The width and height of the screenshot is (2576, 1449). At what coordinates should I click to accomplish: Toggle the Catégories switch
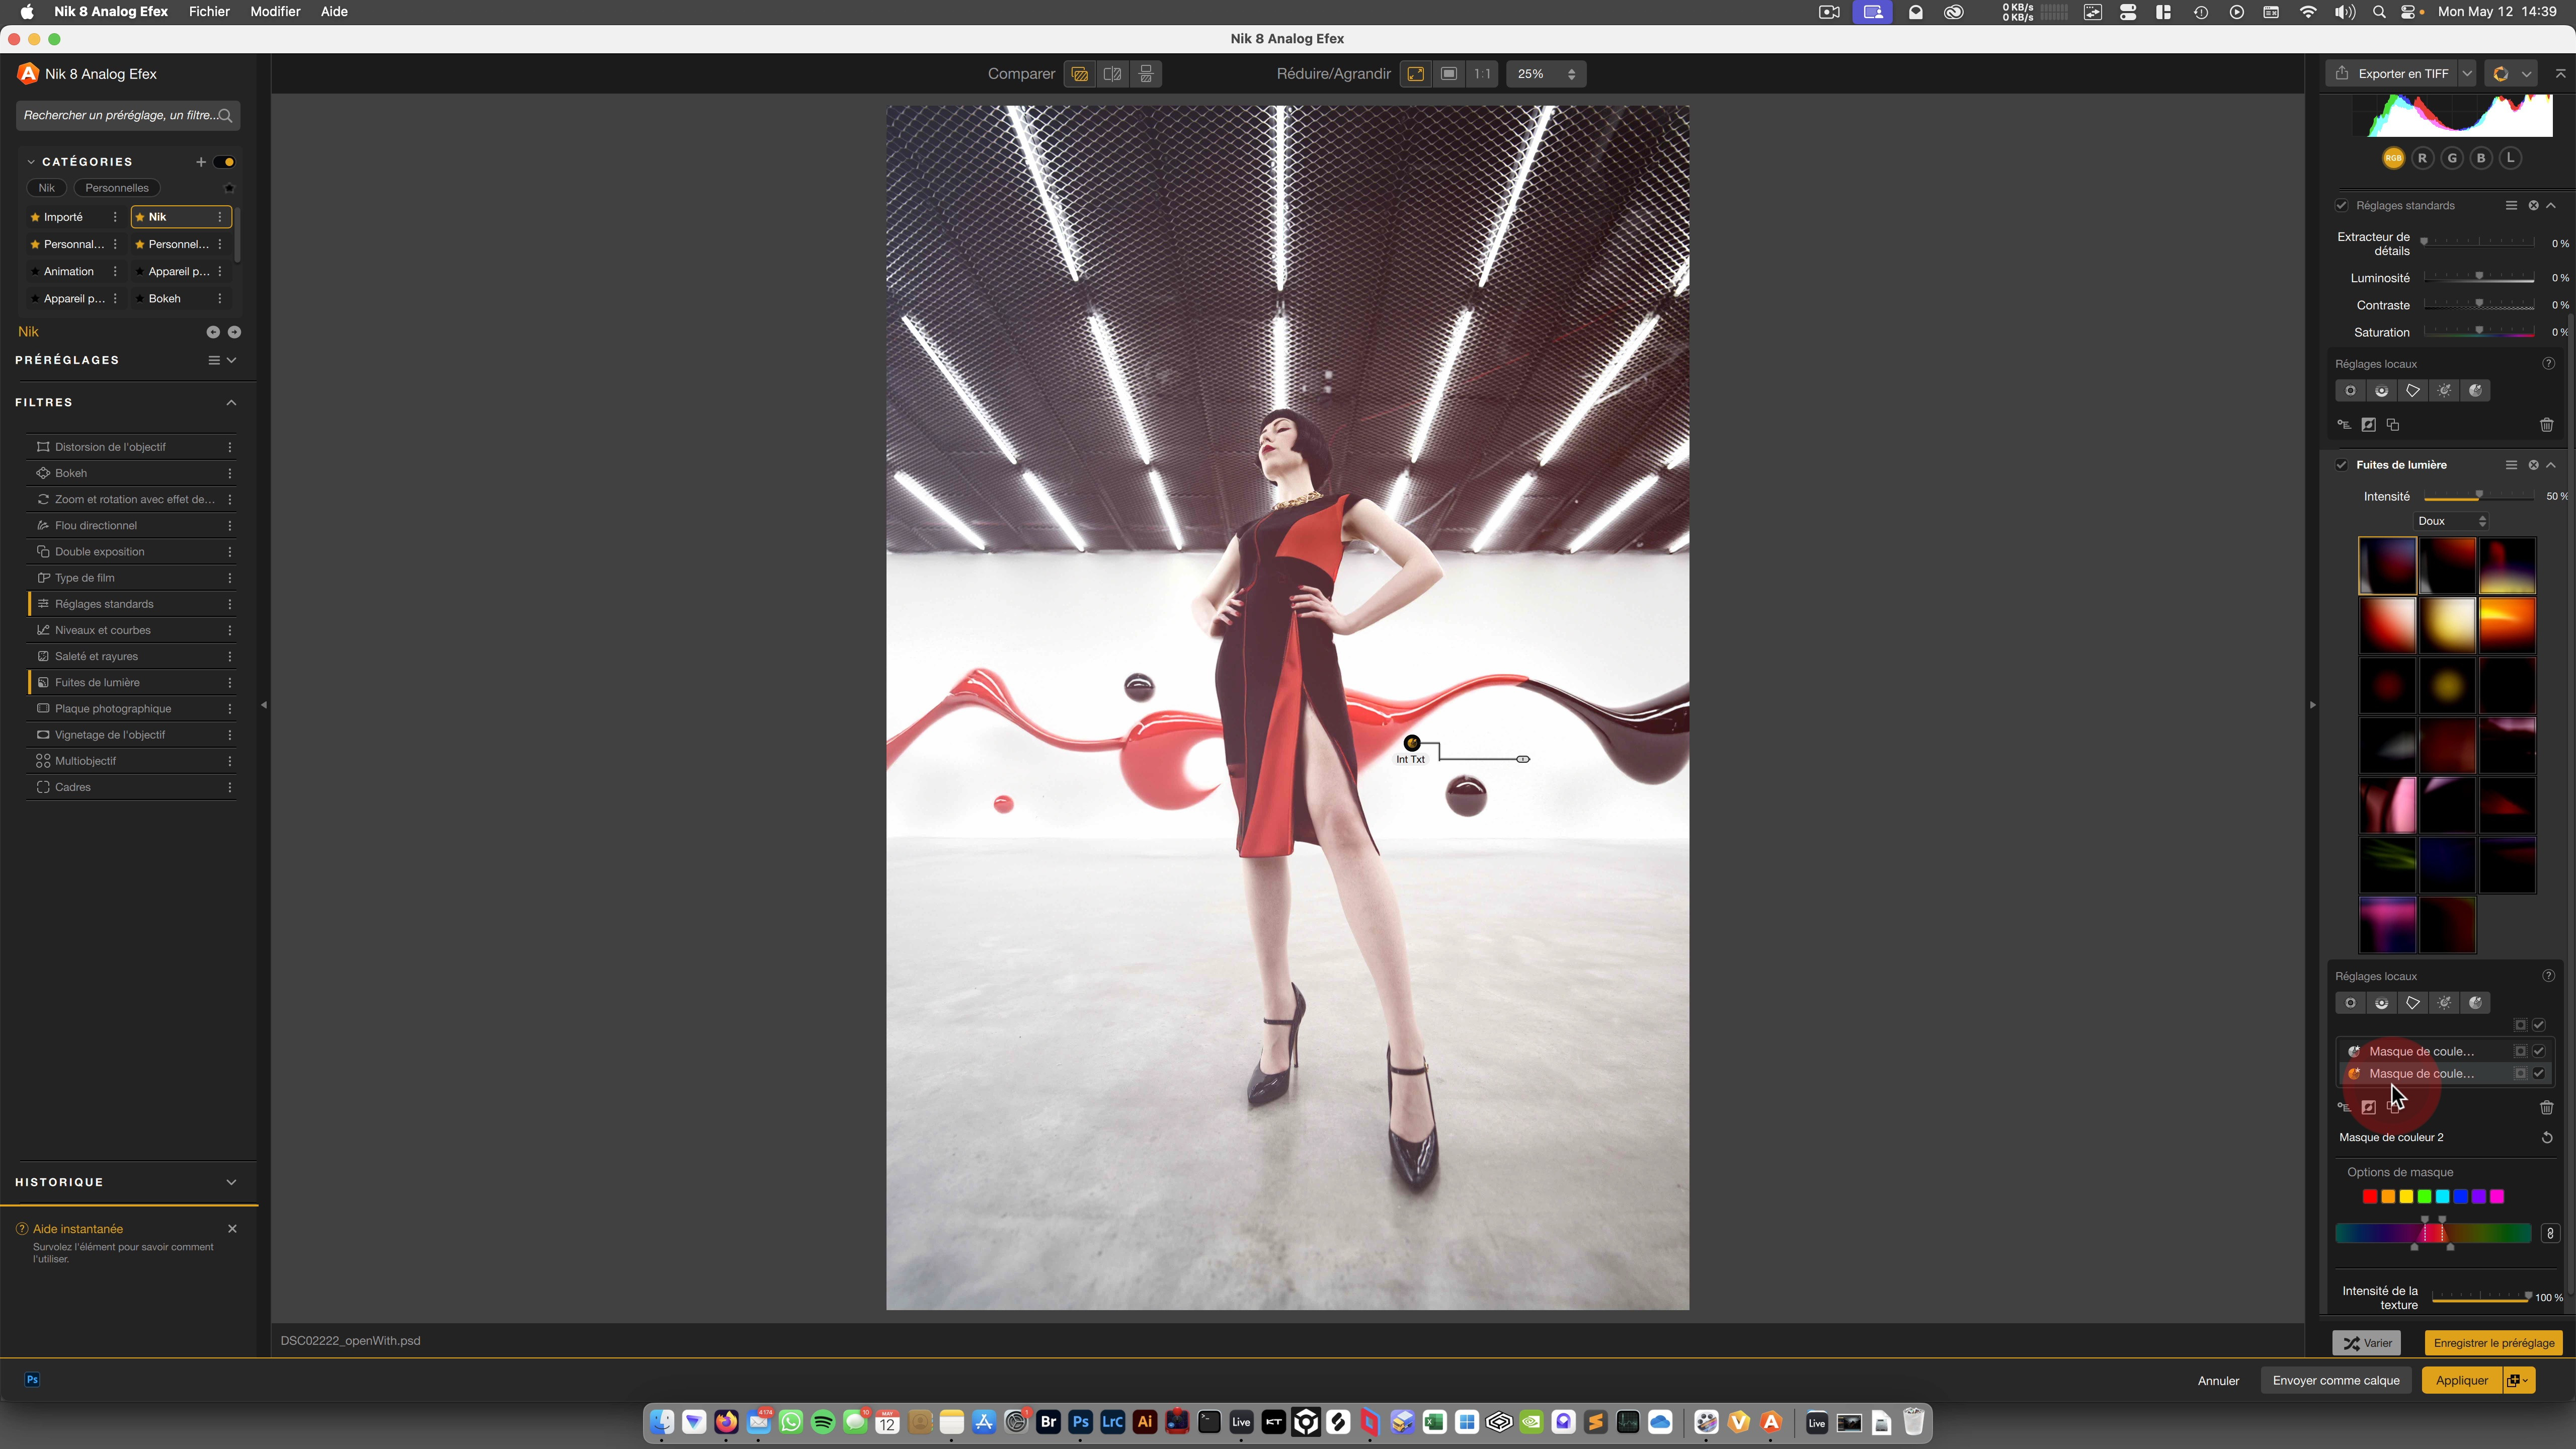[224, 162]
